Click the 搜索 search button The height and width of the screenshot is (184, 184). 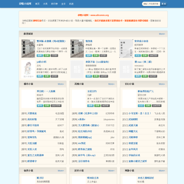[x=164, y=4]
